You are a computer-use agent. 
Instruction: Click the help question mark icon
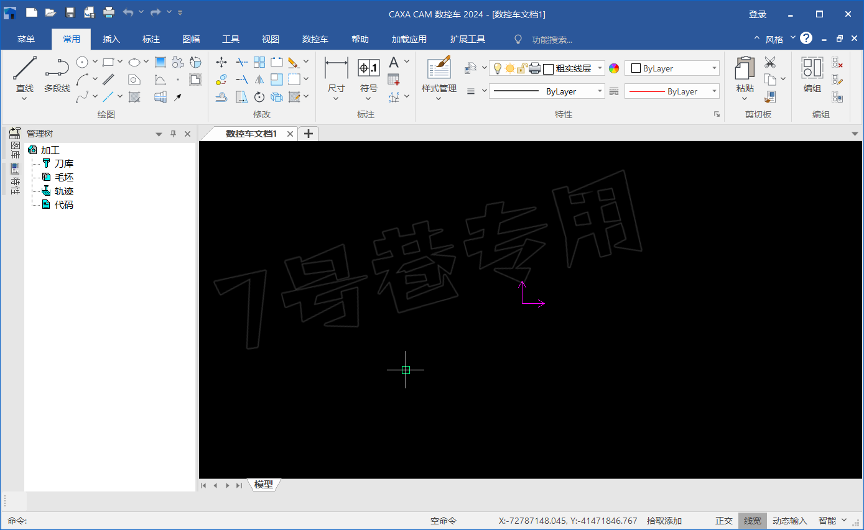(x=806, y=39)
